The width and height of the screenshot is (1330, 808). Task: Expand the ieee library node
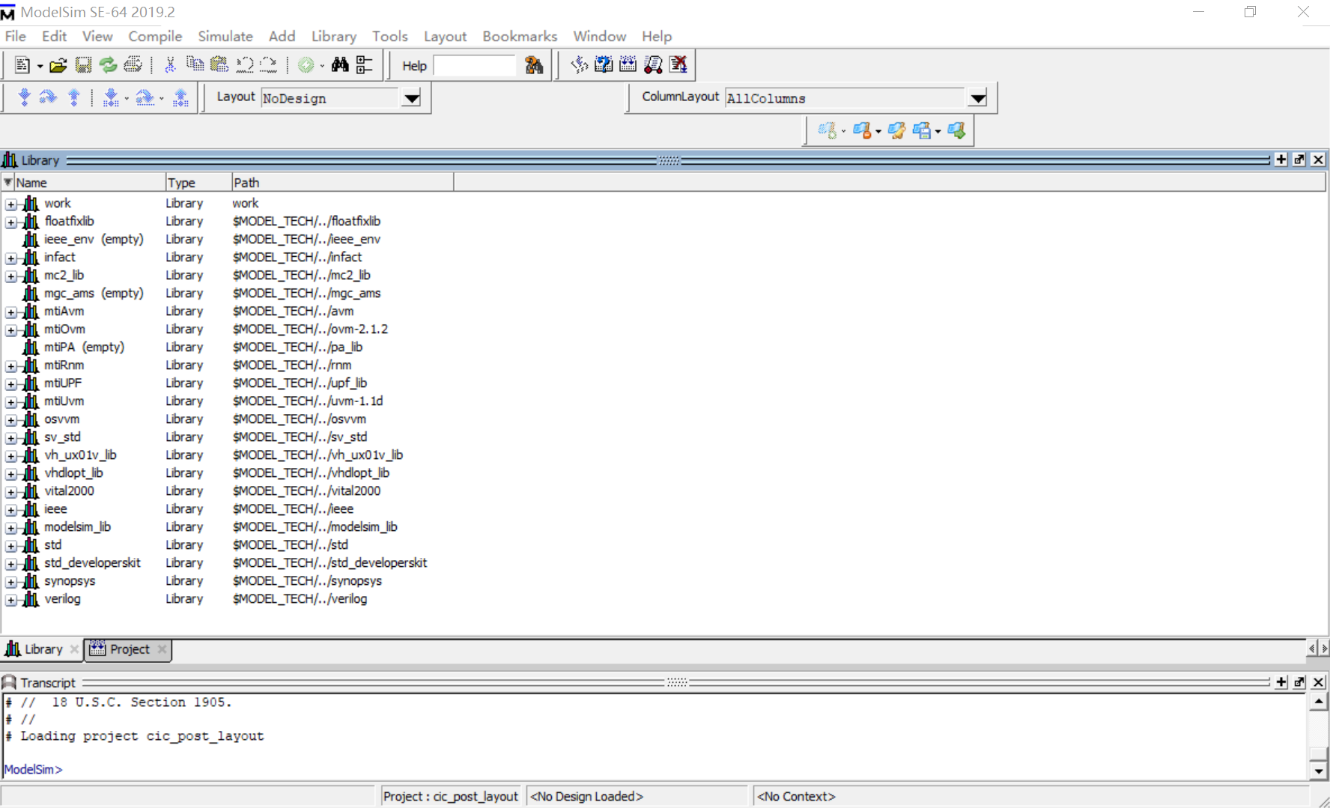[11, 509]
